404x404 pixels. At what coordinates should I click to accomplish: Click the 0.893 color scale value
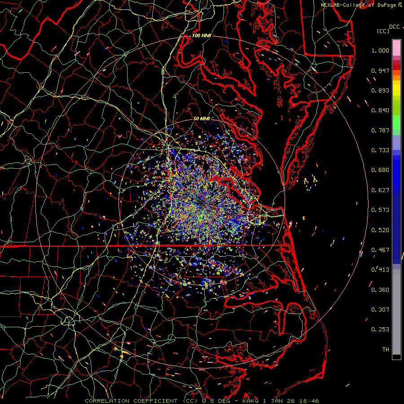click(380, 90)
